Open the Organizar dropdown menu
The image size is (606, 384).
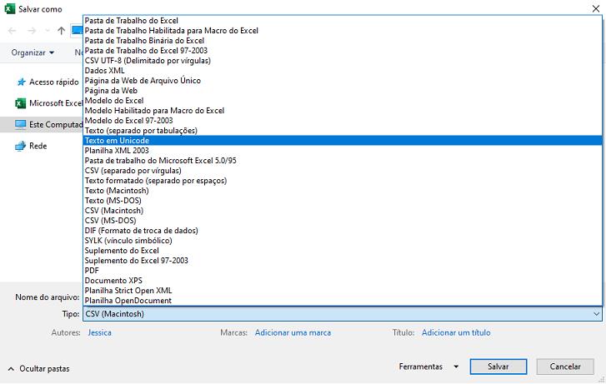(x=33, y=52)
